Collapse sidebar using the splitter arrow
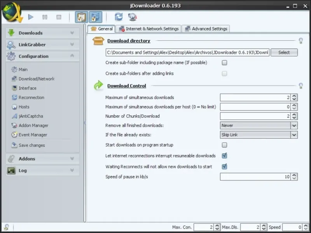This screenshot has height=233, width=311. (85, 123)
